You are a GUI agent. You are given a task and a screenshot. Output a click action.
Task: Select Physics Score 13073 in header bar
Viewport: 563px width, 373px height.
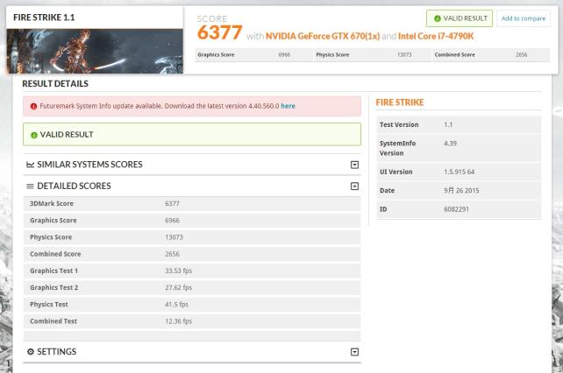(373, 55)
